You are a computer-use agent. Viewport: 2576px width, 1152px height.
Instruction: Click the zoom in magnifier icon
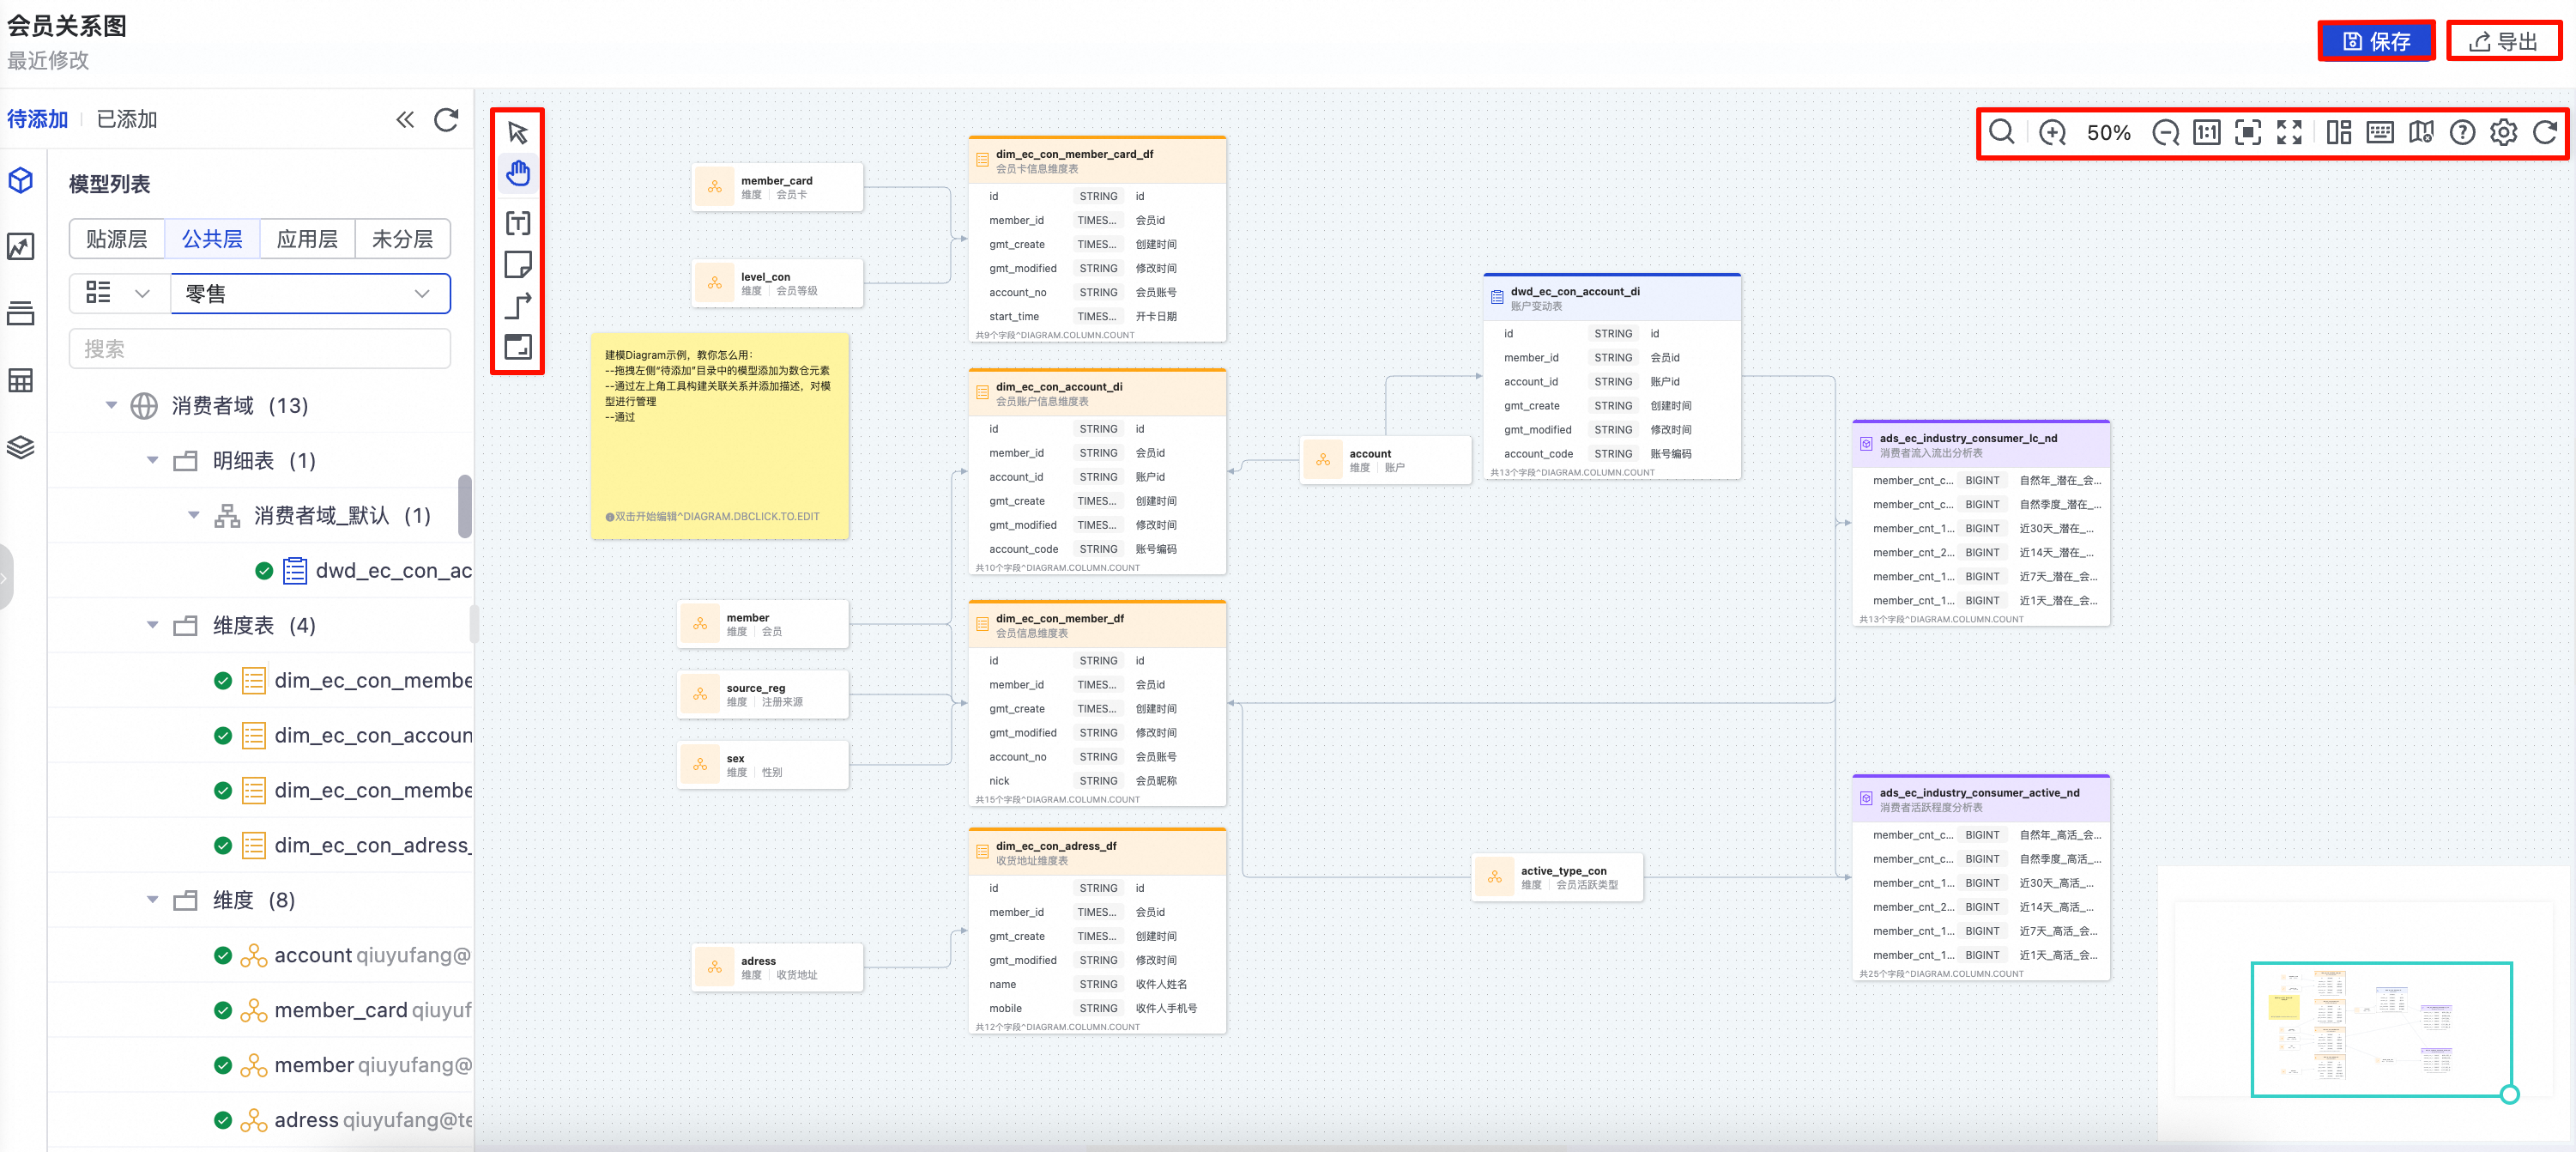tap(2052, 133)
